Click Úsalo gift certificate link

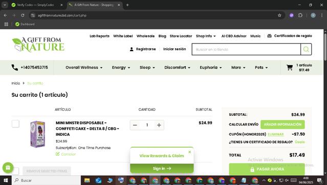[300, 142]
